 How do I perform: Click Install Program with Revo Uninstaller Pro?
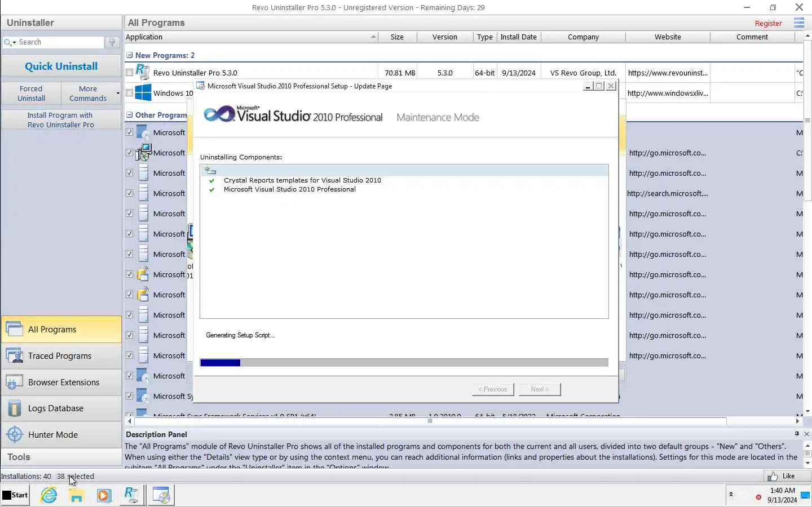[61, 120]
